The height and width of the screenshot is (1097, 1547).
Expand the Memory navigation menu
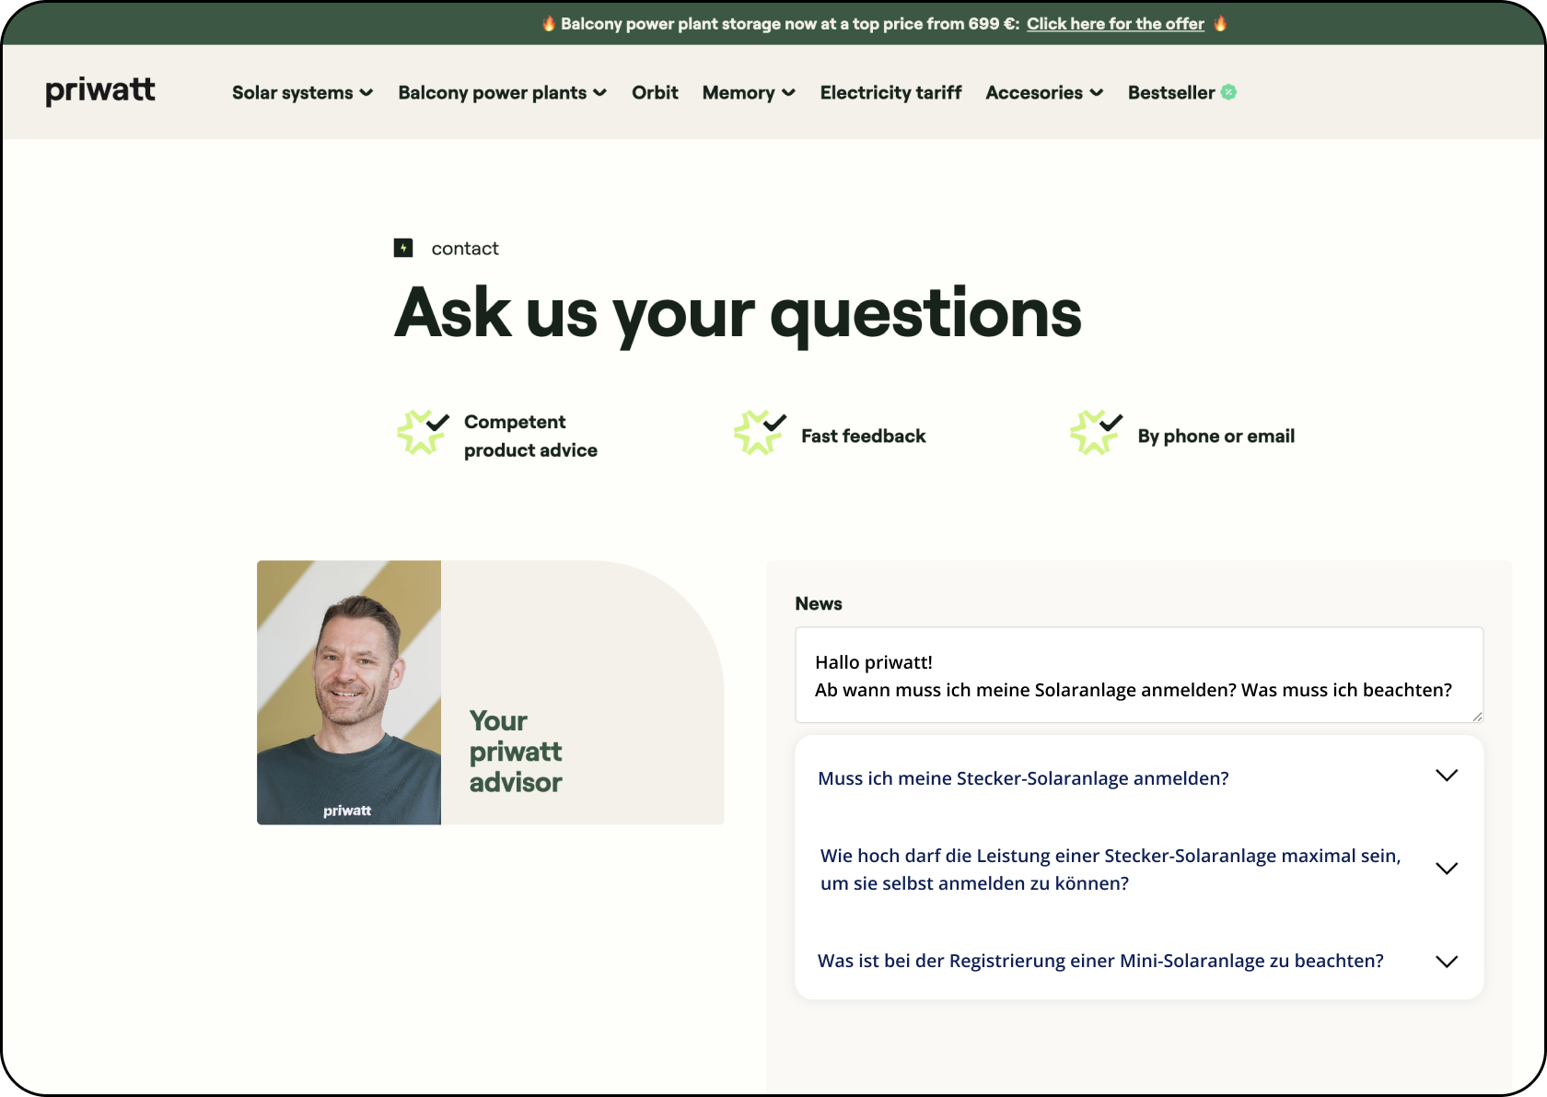(x=748, y=93)
